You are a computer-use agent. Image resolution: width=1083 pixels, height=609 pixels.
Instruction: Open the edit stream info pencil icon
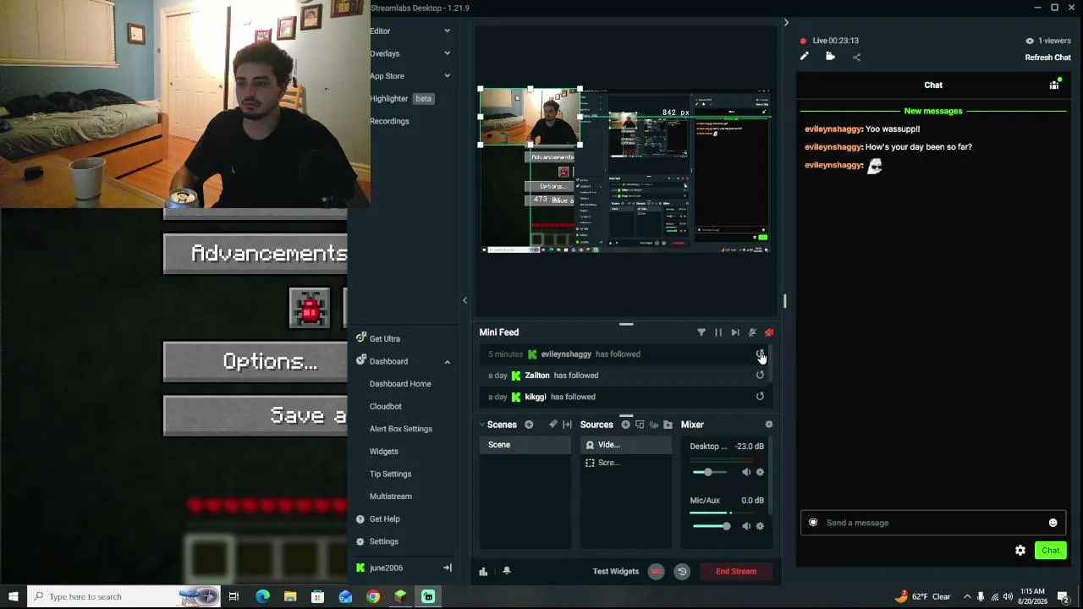coord(805,57)
